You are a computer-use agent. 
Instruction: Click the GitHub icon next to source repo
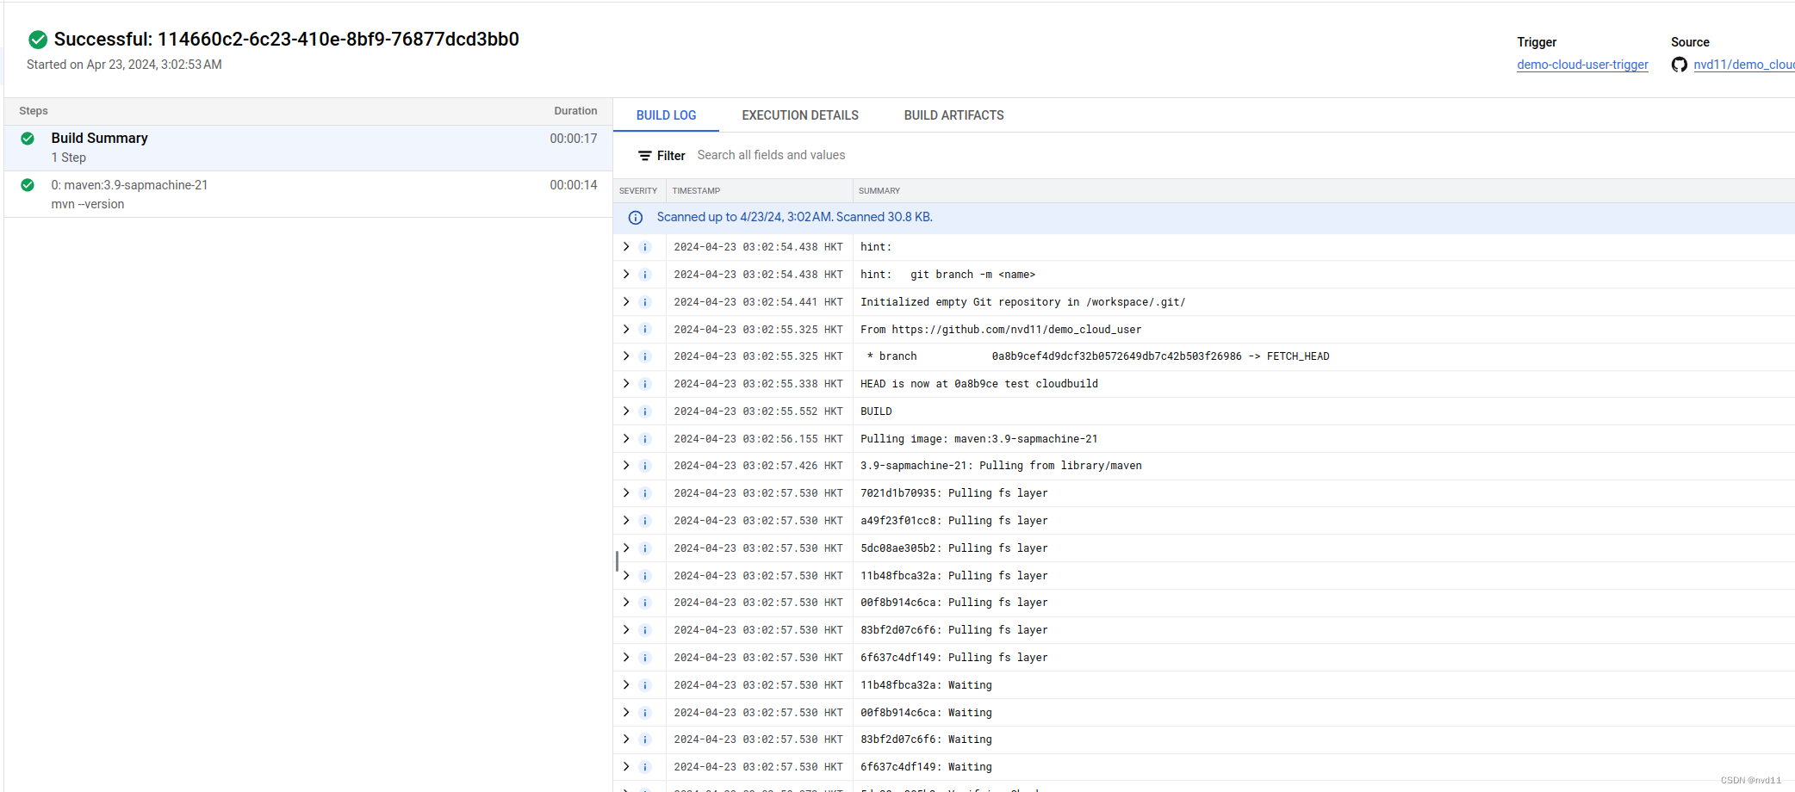pyautogui.click(x=1680, y=65)
